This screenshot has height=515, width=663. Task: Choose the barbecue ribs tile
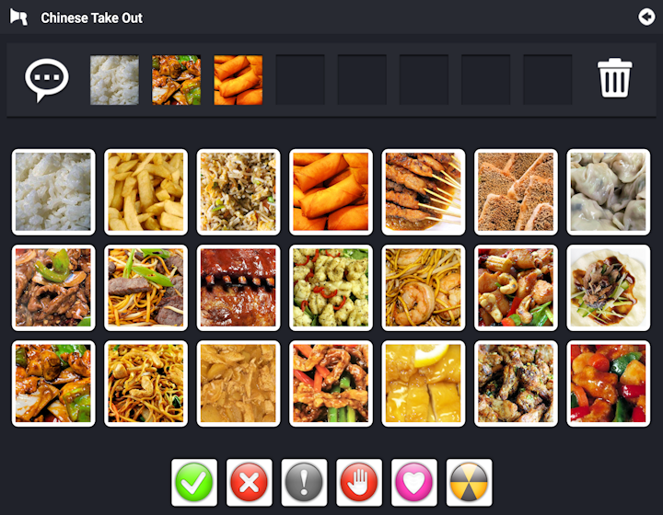tap(238, 288)
